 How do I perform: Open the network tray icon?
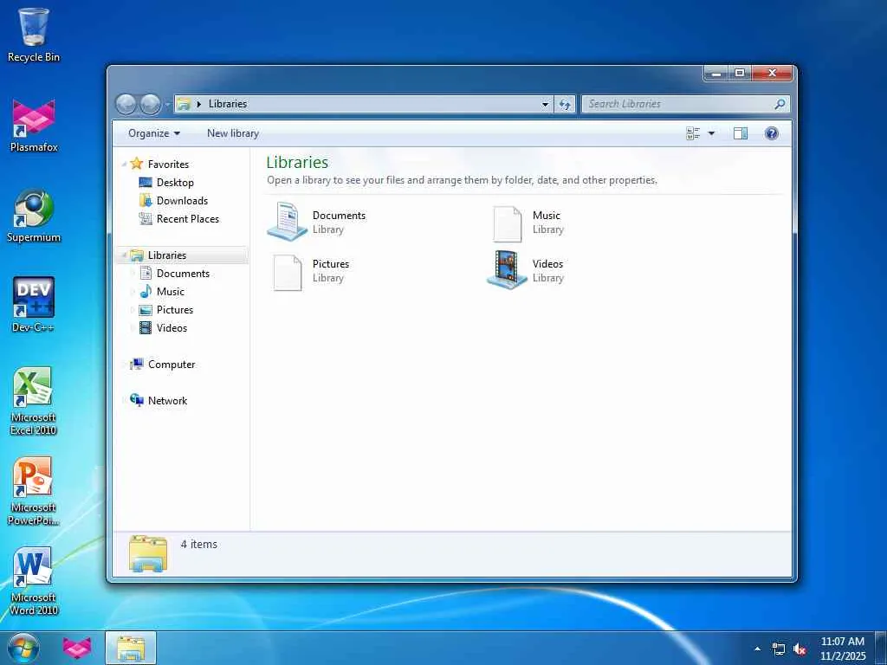tap(779, 649)
